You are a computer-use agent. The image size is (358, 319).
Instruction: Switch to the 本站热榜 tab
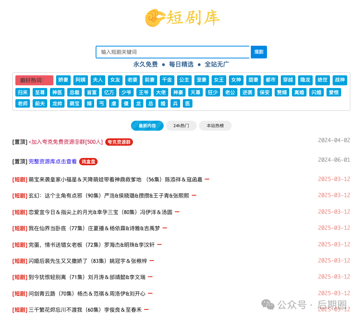click(215, 126)
